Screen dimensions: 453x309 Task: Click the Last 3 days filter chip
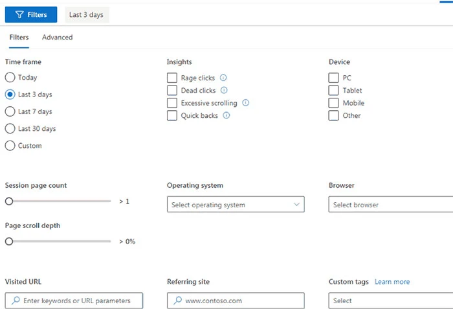86,15
